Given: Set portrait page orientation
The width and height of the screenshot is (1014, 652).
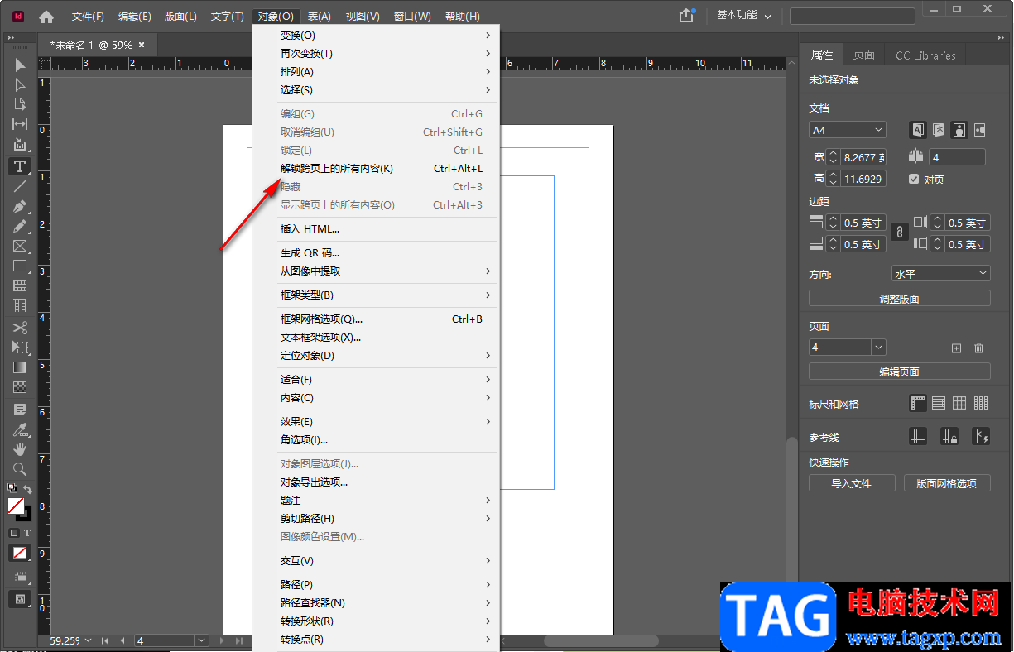Looking at the screenshot, I should pos(960,130).
